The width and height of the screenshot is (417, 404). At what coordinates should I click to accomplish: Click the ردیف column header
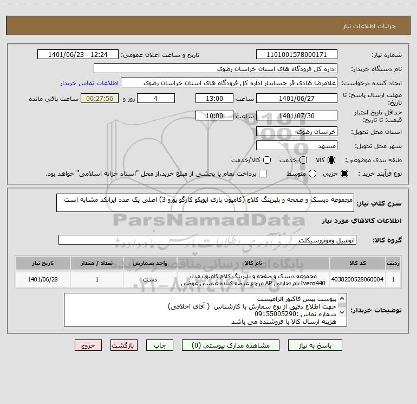(x=393, y=263)
